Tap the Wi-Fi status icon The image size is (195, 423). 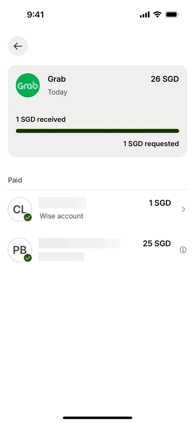(157, 15)
